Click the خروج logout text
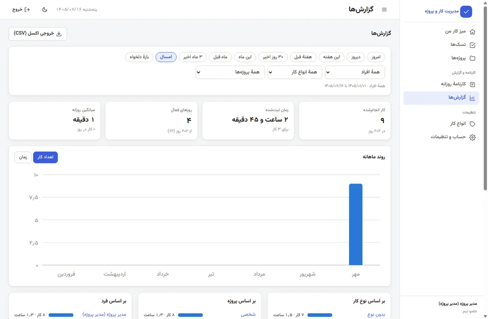The width and height of the screenshot is (488, 319). tap(17, 10)
